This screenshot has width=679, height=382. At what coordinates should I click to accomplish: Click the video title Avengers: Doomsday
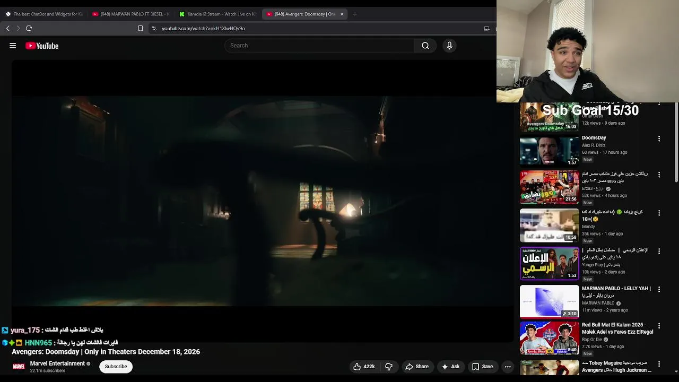(x=106, y=352)
